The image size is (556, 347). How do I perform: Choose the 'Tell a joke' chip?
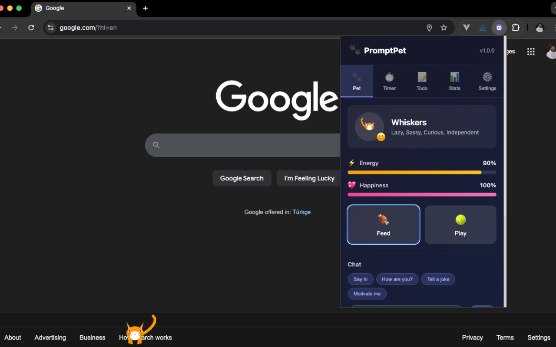point(438,279)
